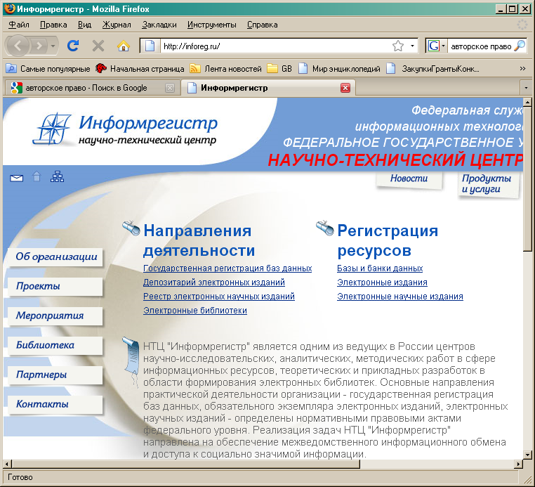Click the Firefox icon in title bar
The width and height of the screenshot is (535, 487).
(x=9, y=8)
